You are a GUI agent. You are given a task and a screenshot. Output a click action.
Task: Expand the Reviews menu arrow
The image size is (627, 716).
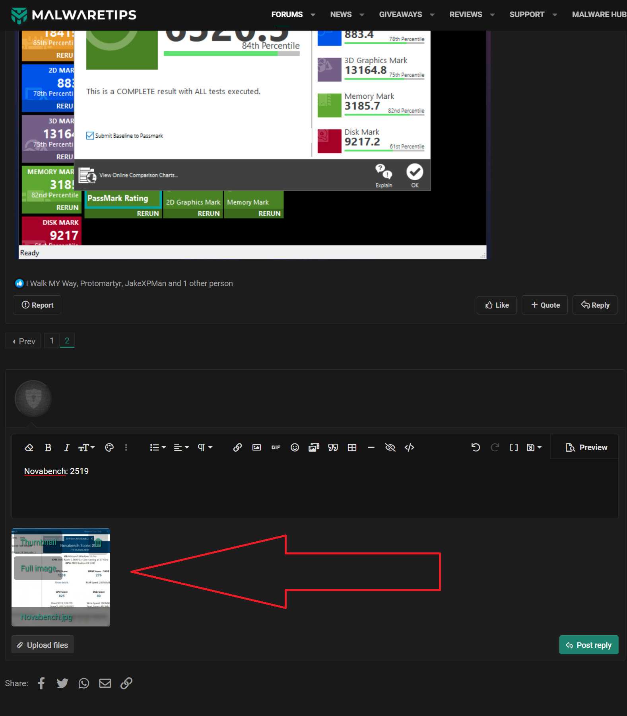tap(492, 15)
